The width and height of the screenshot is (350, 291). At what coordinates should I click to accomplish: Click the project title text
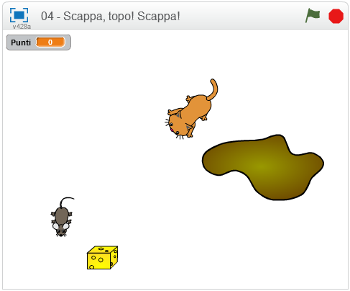pyautogui.click(x=110, y=17)
